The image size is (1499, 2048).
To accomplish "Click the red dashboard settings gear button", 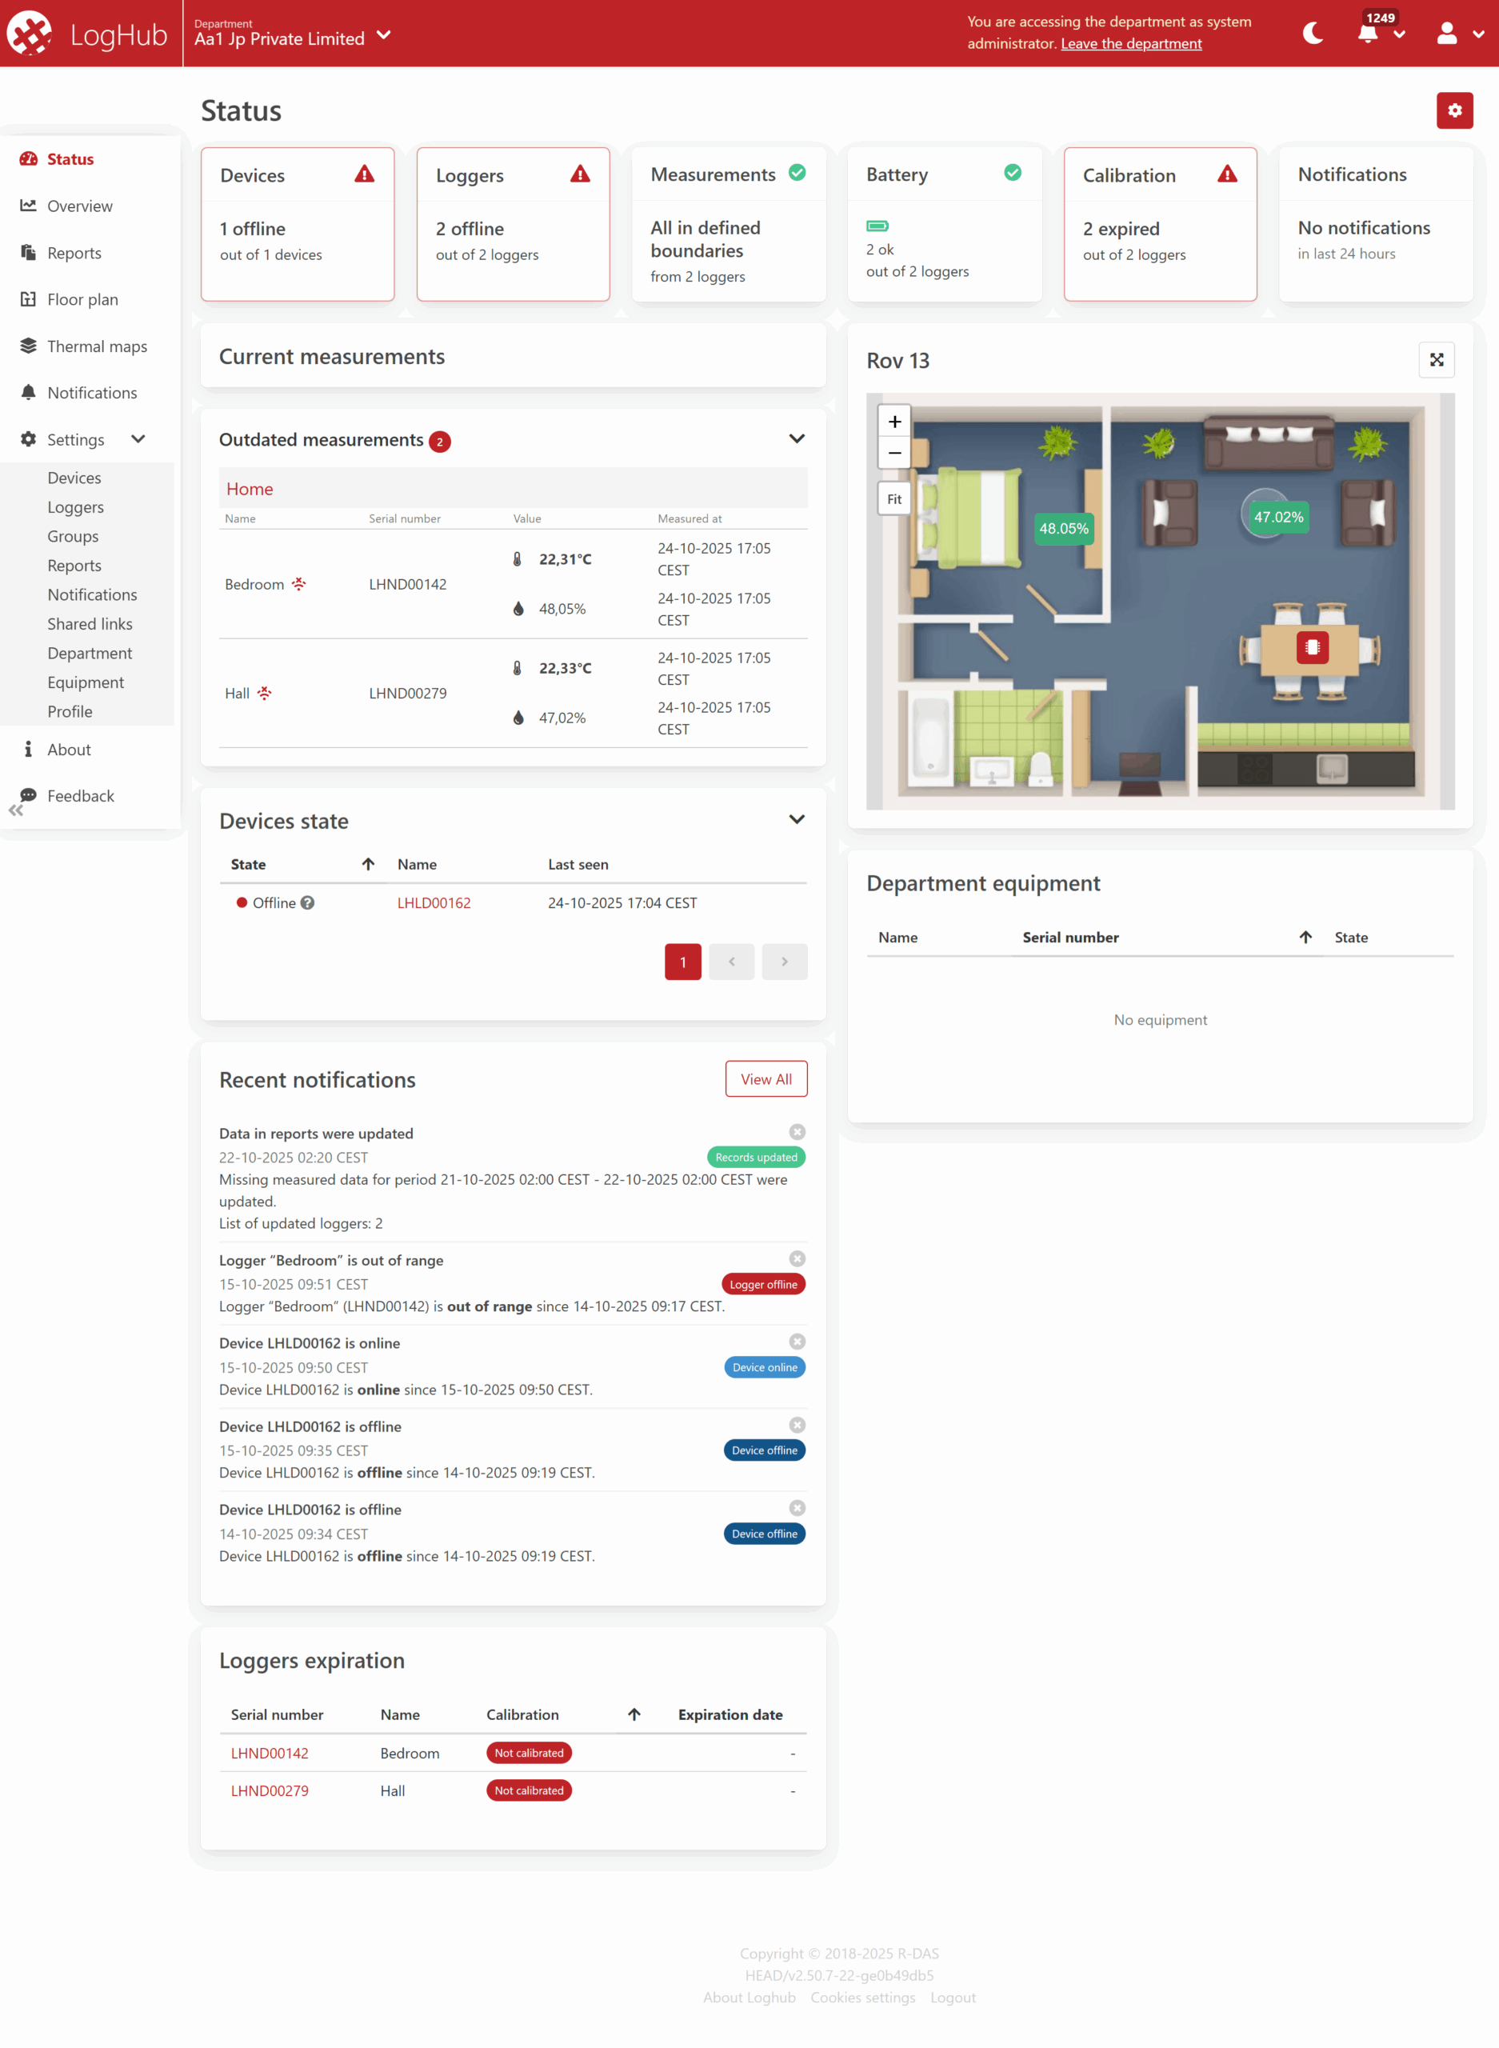I will tap(1453, 110).
